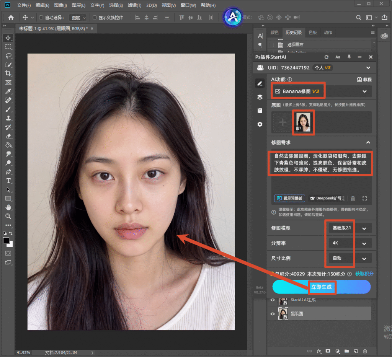Open StartAI layers sidebar icon
Viewport: 392px width, 357px height.
(260, 97)
